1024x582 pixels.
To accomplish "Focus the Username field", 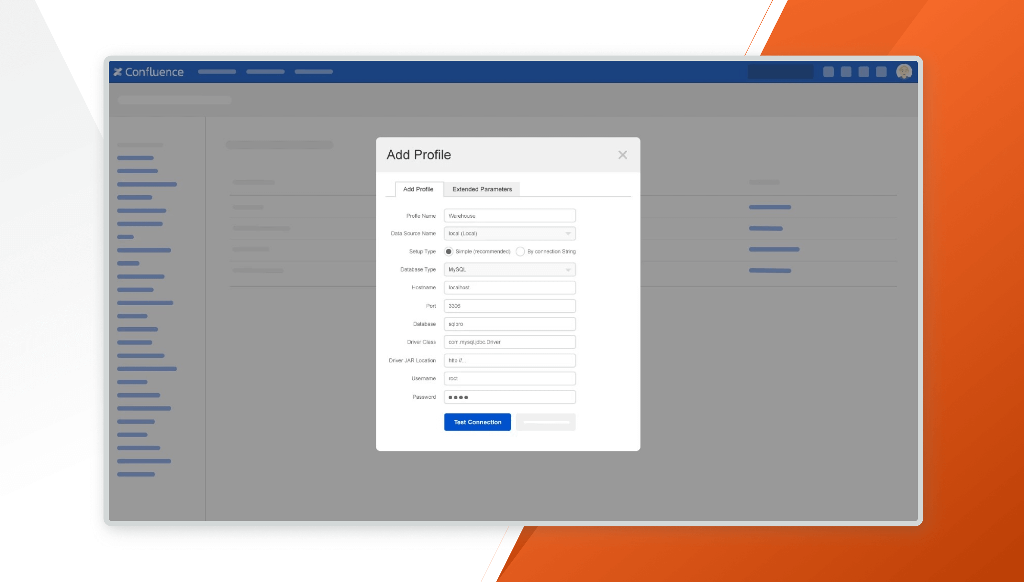I will (509, 378).
